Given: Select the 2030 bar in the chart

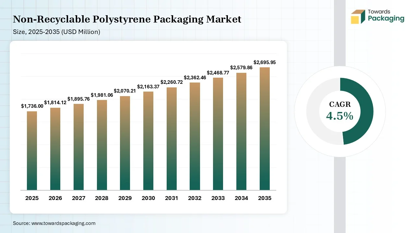Looking at the screenshot, I should pos(148,141).
